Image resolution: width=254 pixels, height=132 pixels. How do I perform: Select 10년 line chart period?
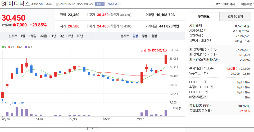80,36
